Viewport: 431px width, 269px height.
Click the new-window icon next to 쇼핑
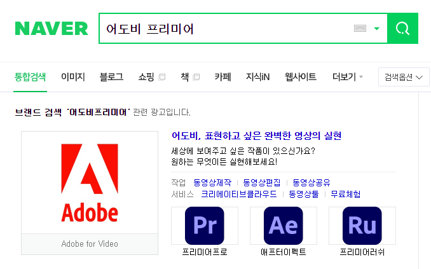pos(162,77)
